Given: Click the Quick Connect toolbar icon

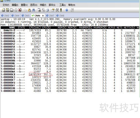Looking at the screenshot, I should click(7, 10).
